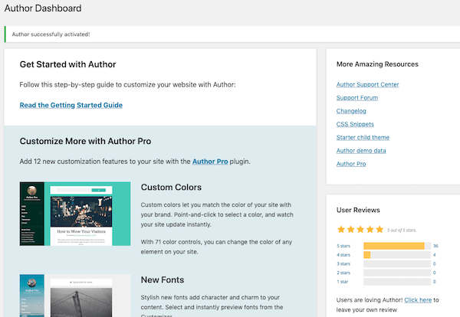Open the Author Pro plugin link in the paragraph

click(x=210, y=162)
